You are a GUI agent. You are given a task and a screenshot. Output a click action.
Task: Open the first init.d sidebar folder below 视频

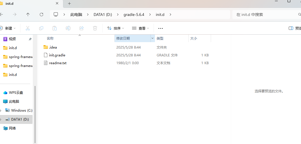pyautogui.click(x=13, y=48)
